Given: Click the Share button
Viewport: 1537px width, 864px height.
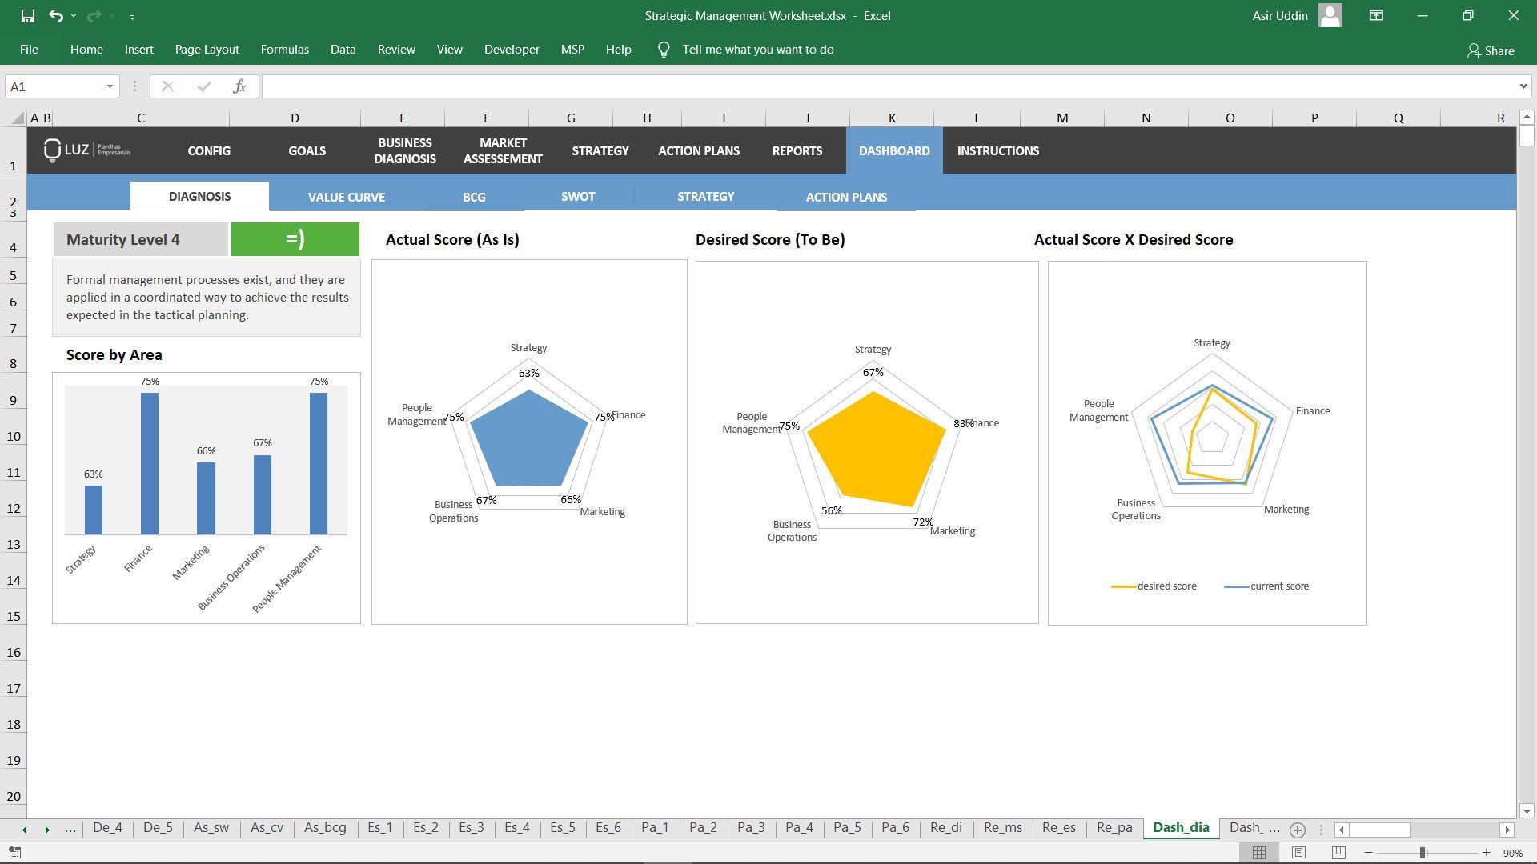Looking at the screenshot, I should click(x=1492, y=50).
